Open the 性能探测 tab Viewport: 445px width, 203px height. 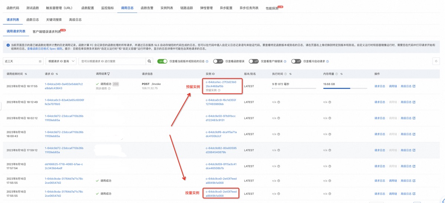click(272, 8)
